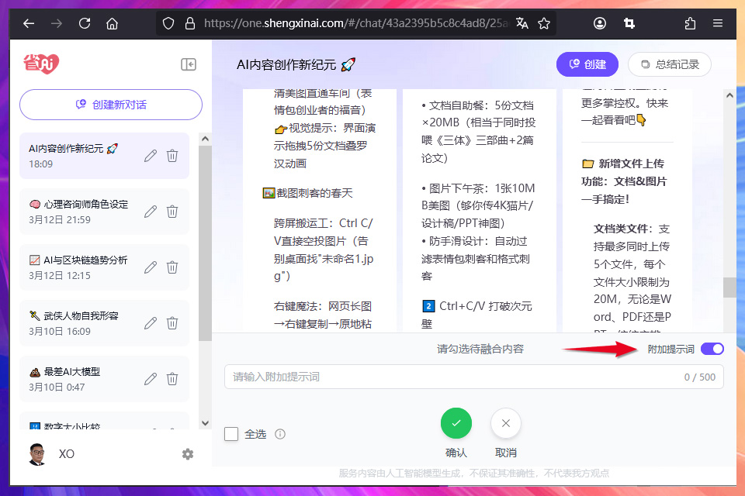Click the 省AI logo

40,63
